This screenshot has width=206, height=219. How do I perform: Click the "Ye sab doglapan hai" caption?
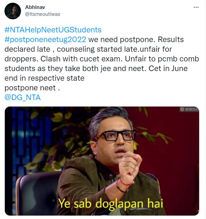111,203
